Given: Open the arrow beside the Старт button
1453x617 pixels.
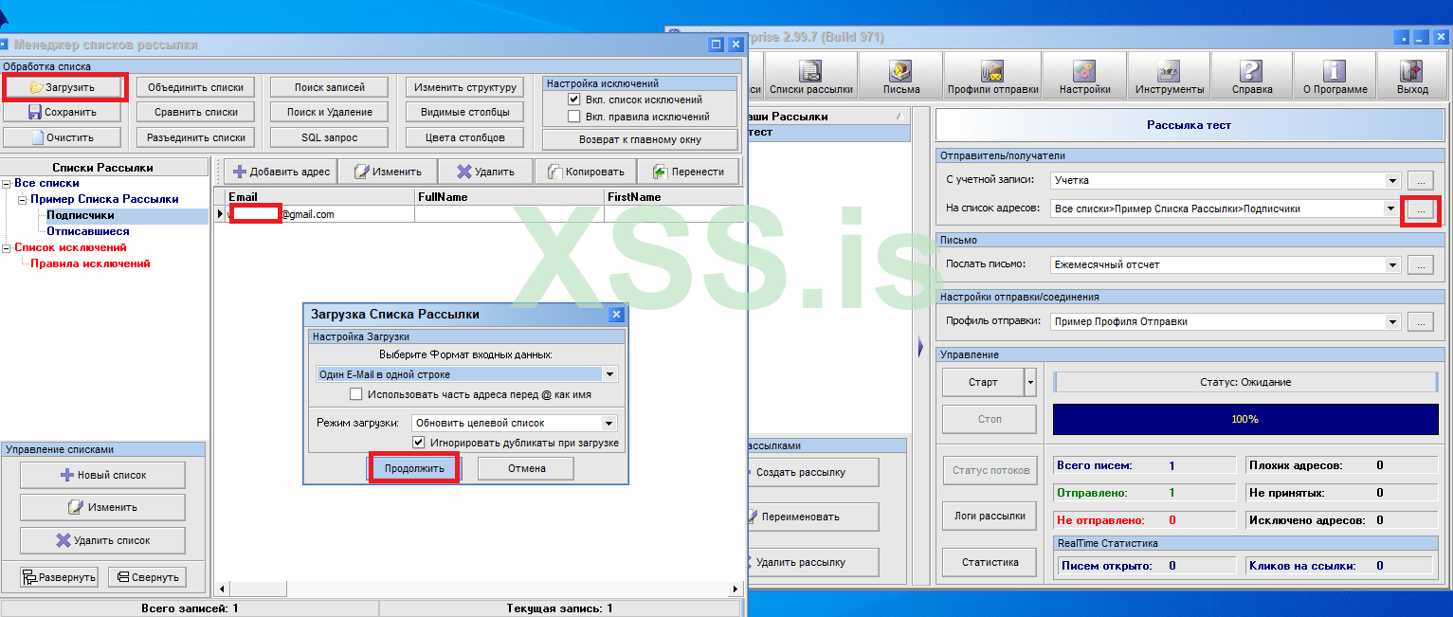Looking at the screenshot, I should tap(1030, 383).
